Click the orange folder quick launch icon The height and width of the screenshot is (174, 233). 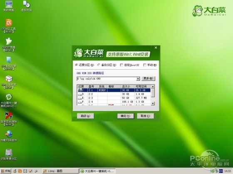click(20, 171)
